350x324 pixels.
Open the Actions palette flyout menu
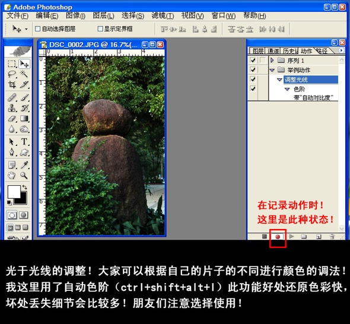point(341,50)
